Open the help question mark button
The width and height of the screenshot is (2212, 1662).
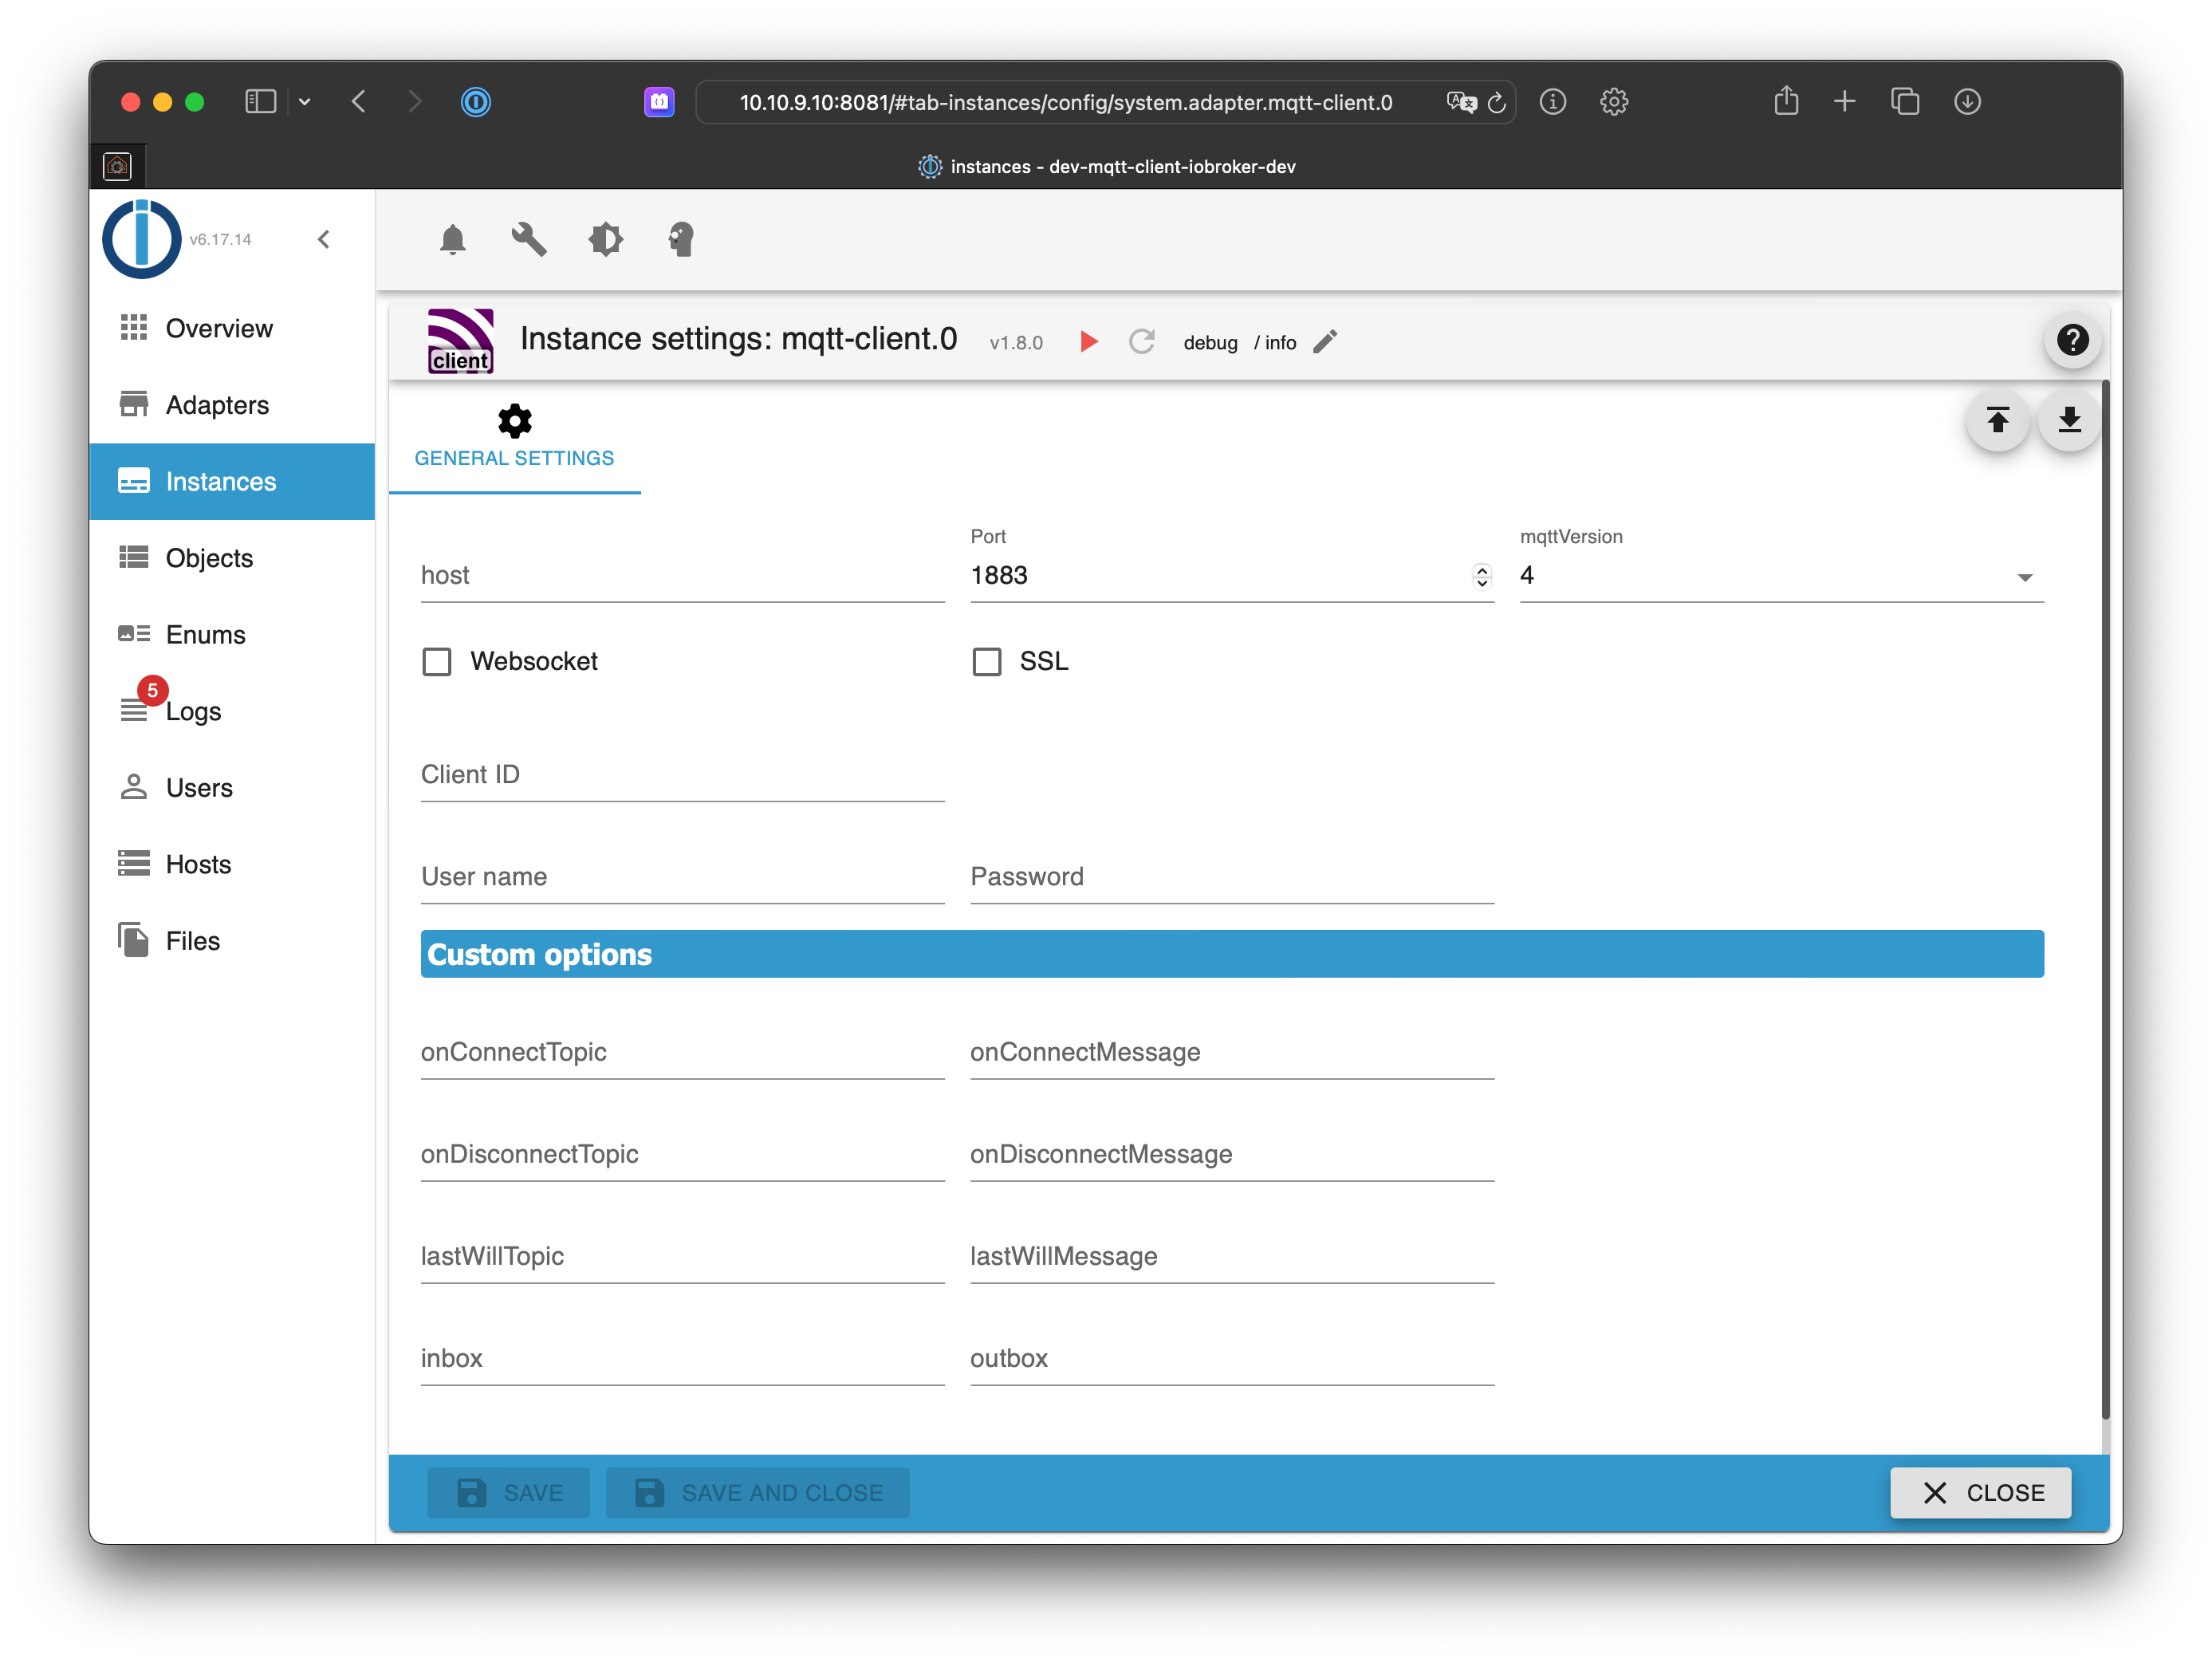pyautogui.click(x=2072, y=341)
